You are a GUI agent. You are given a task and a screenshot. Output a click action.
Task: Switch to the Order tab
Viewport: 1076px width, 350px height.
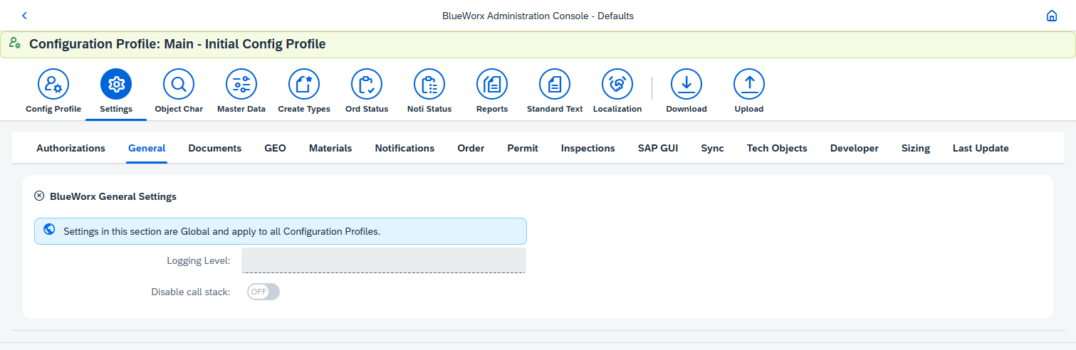point(471,148)
